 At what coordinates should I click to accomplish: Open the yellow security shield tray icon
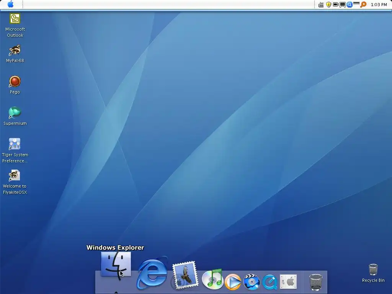click(328, 5)
